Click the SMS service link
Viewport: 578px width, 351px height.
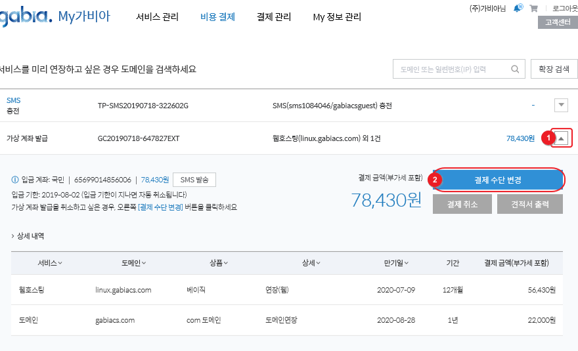14,100
